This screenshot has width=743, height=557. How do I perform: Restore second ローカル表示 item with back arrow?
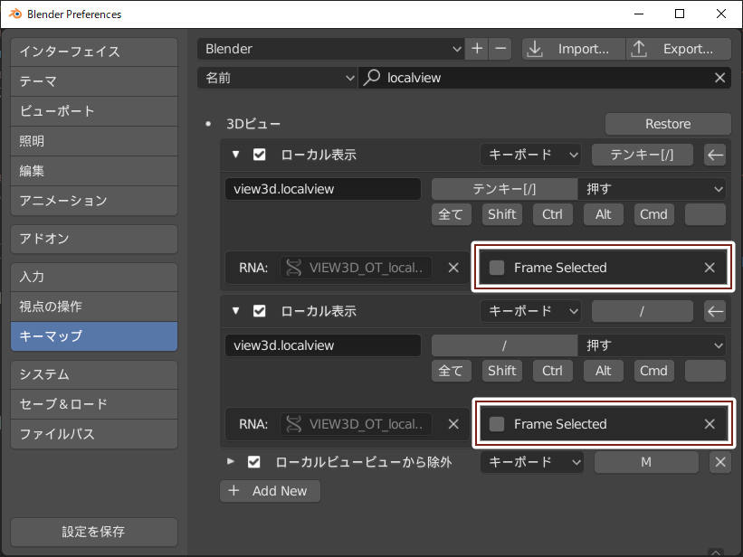click(715, 311)
